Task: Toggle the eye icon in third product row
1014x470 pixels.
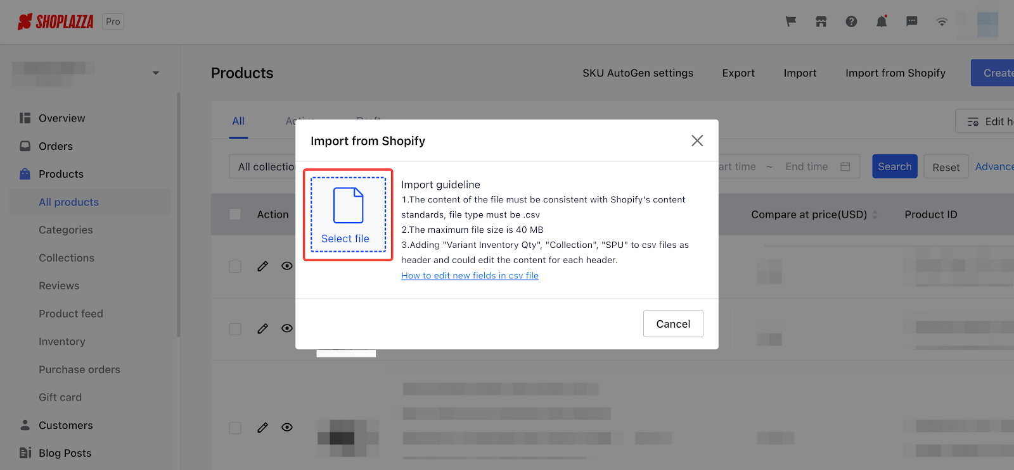Action: click(x=287, y=428)
